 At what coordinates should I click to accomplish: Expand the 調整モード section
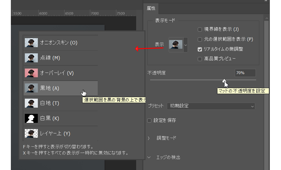point(149,138)
